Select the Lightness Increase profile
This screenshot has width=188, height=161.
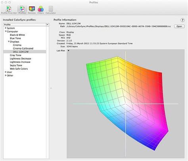20,62
